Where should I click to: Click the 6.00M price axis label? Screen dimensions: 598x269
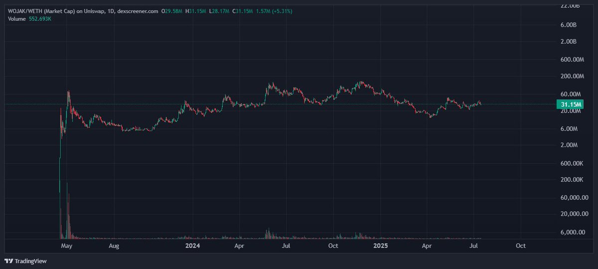[x=569, y=129]
